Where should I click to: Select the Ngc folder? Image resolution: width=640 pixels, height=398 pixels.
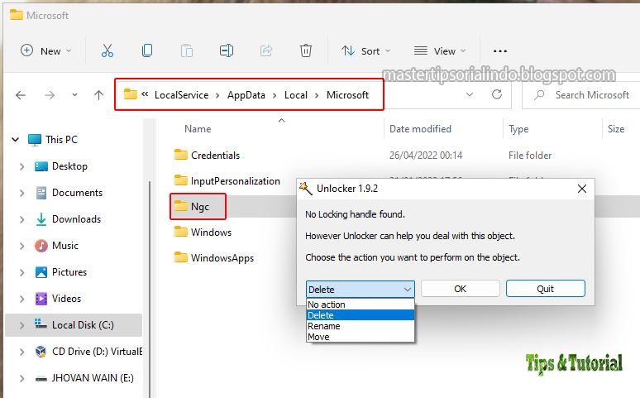(x=192, y=206)
